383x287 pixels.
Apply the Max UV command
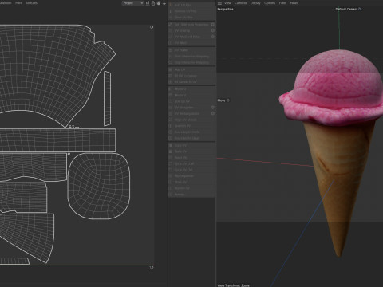click(x=191, y=69)
